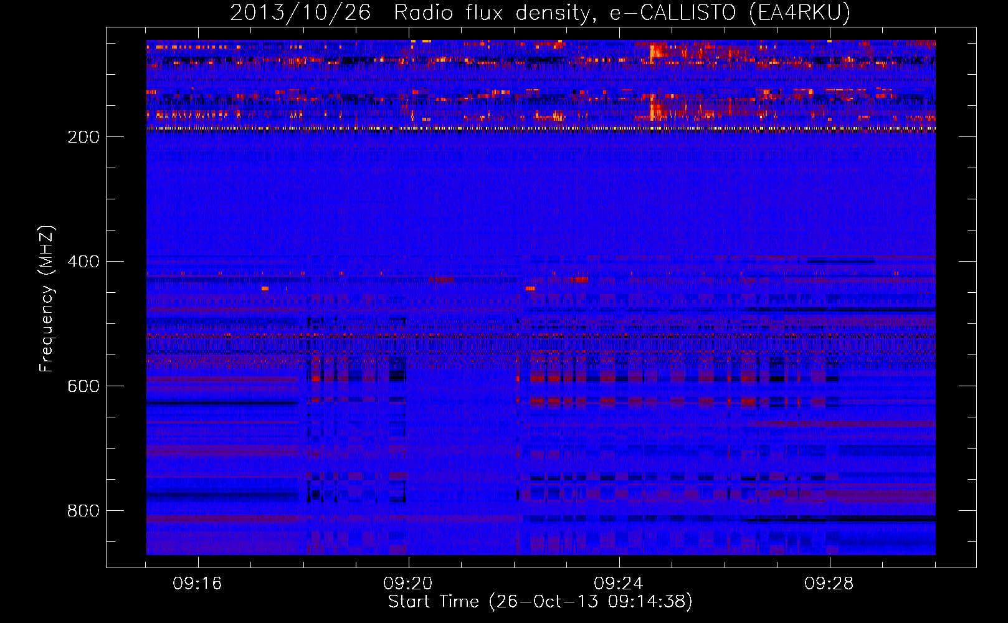Screen dimensions: 1008x623
Task: Click the 09:24 time axis label
Action: [x=619, y=584]
